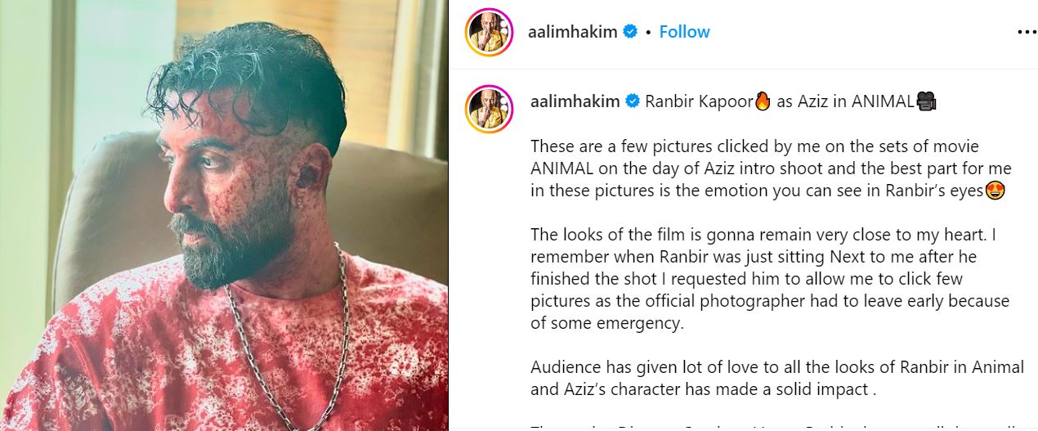Click the fire emoji after Ranbir Kapoor
Image resolution: width=1038 pixels, height=431 pixels.
click(763, 101)
